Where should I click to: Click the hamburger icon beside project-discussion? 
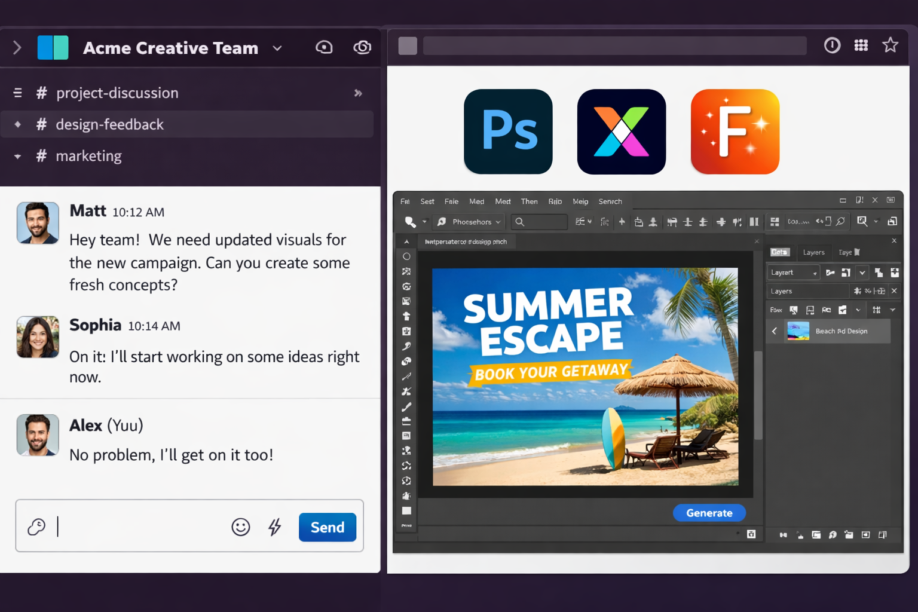click(18, 93)
